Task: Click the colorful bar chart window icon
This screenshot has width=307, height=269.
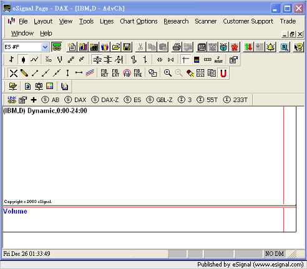Action: click(83, 47)
